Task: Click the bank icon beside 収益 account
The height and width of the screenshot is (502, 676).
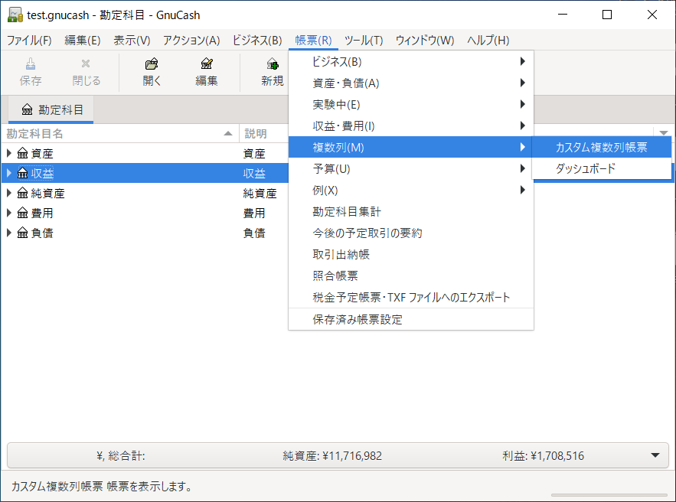Action: (x=22, y=173)
